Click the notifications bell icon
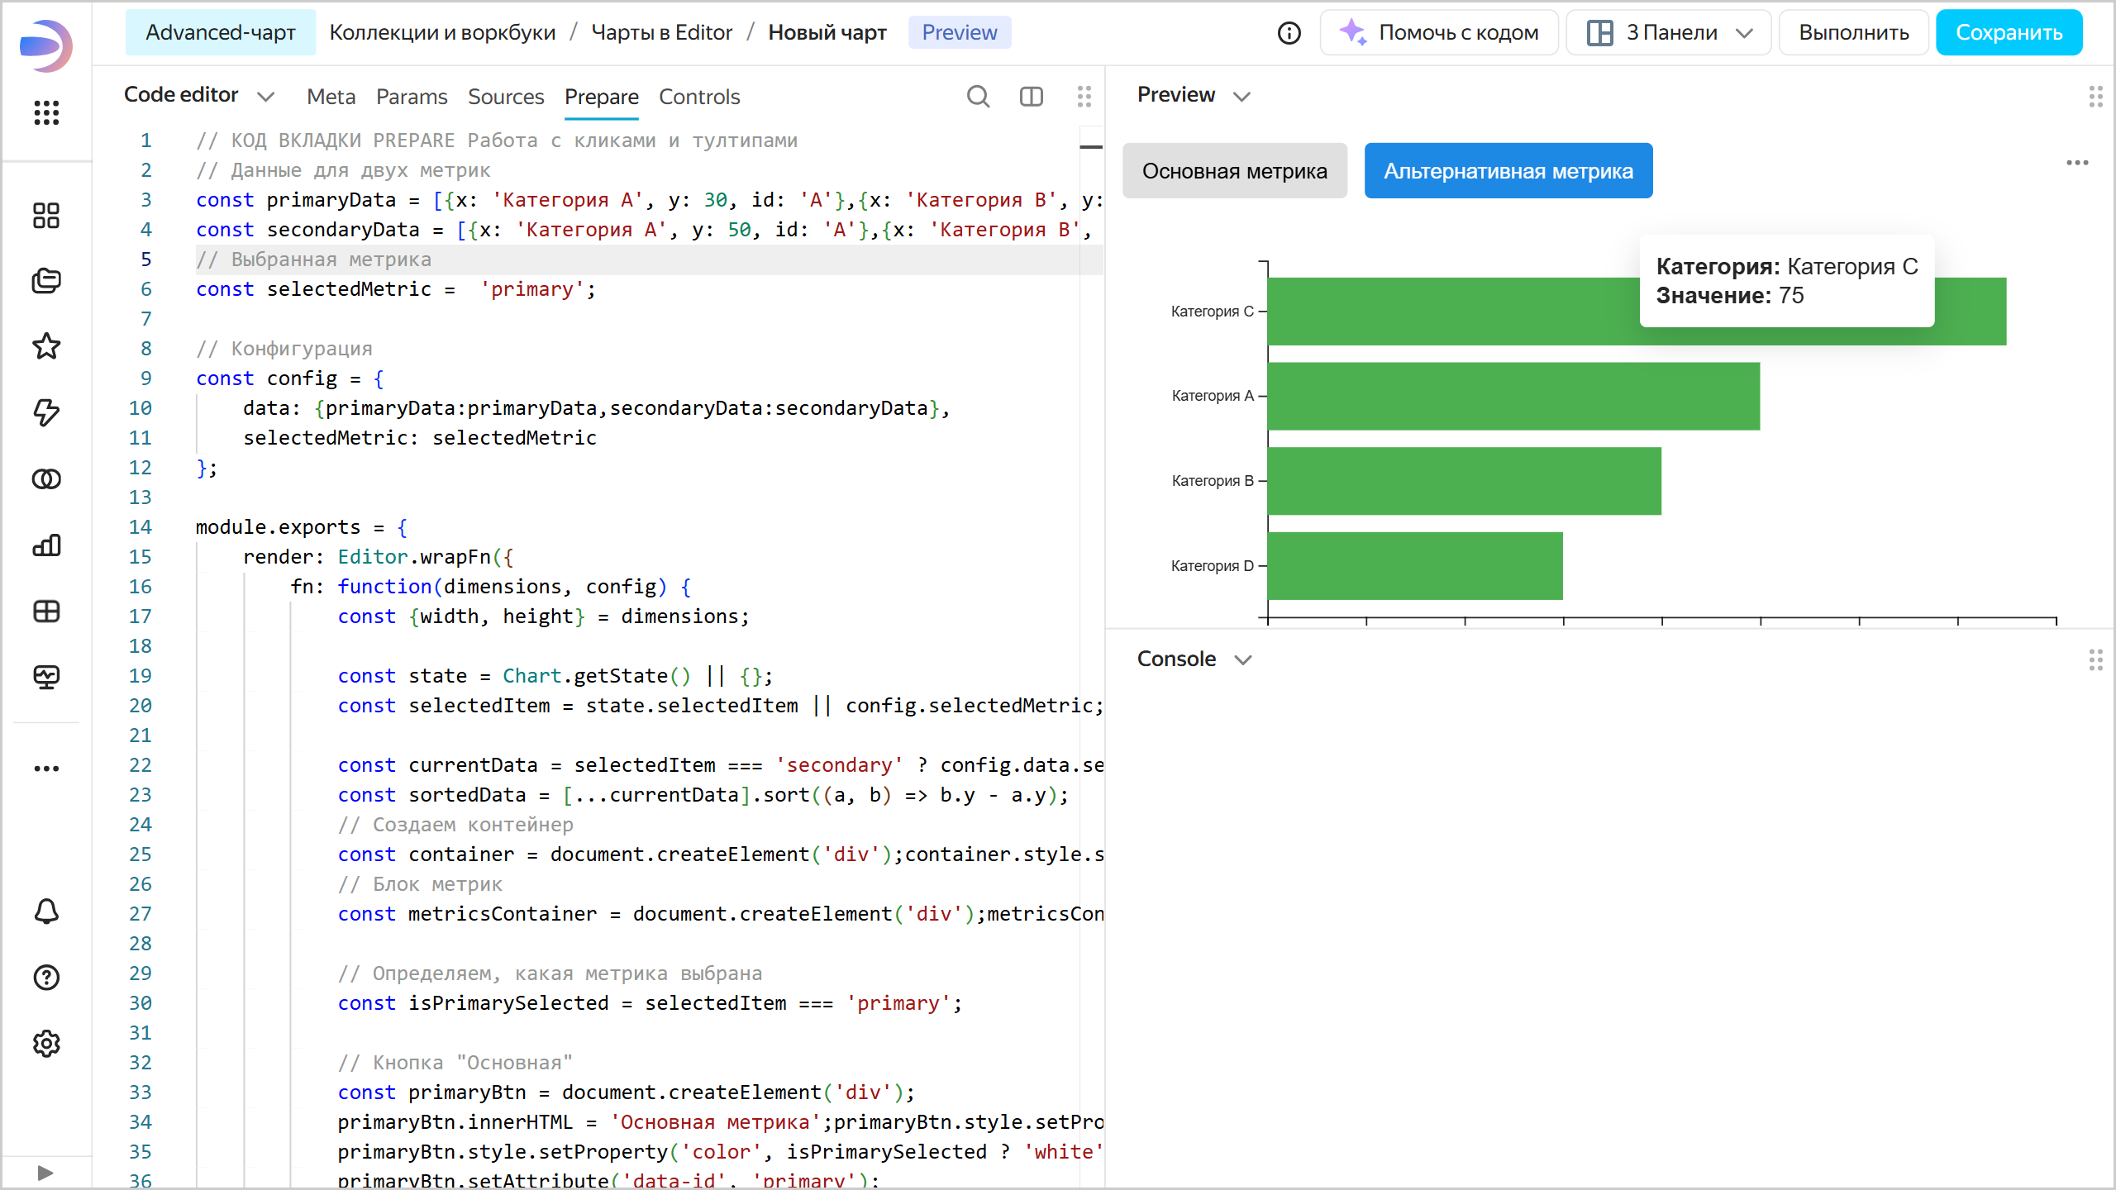Screen dimensions: 2116x1190 pyautogui.click(x=46, y=912)
